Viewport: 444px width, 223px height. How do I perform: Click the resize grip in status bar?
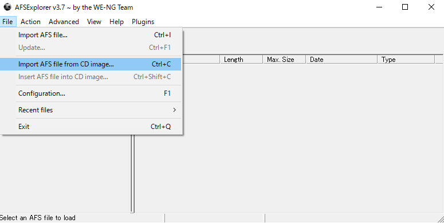coord(441,219)
